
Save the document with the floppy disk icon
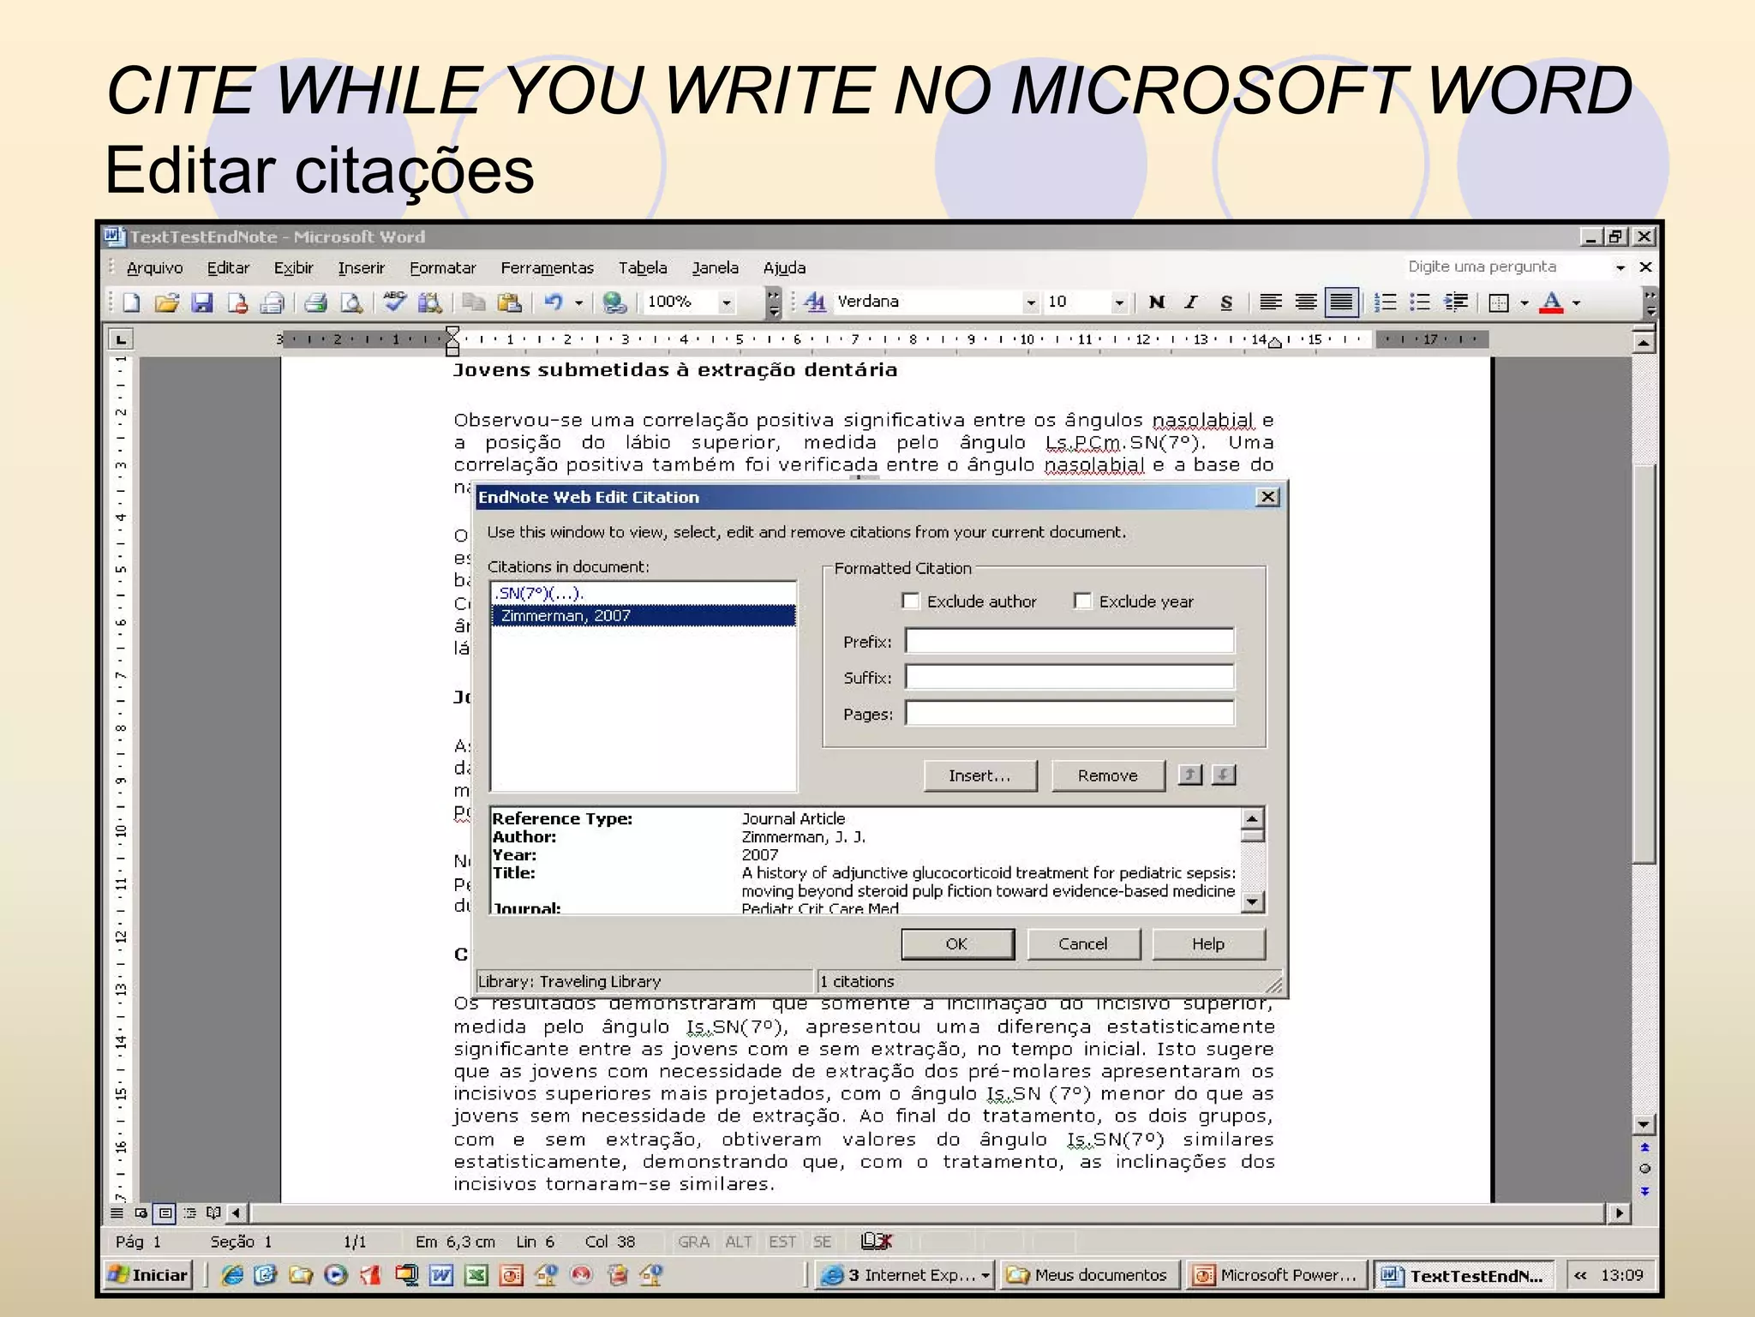tap(201, 302)
